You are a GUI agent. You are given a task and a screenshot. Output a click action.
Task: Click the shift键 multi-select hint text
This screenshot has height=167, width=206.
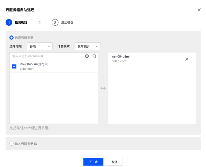(29, 128)
